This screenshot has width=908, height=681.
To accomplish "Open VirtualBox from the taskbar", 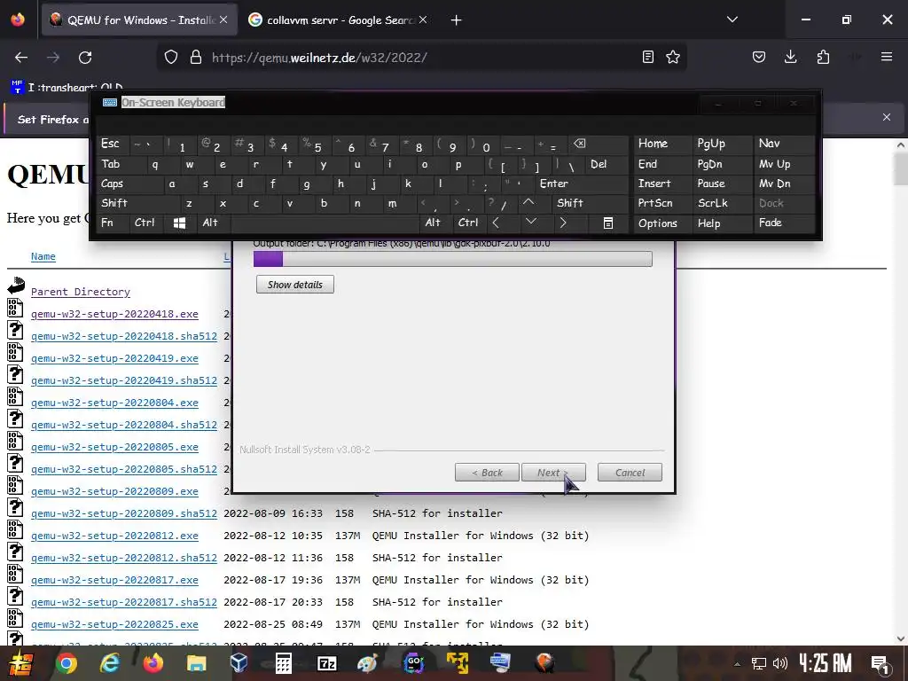I will (239, 663).
